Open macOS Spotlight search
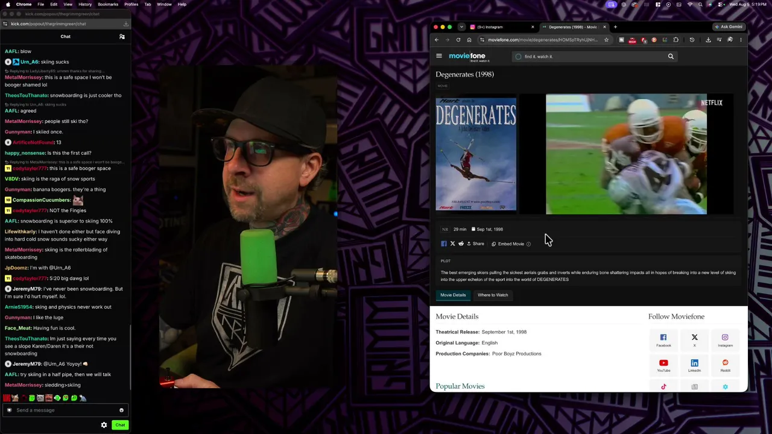 700,4
